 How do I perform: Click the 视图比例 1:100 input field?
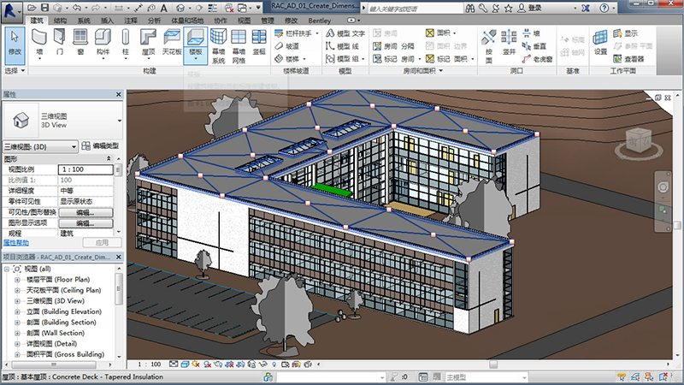(85, 170)
